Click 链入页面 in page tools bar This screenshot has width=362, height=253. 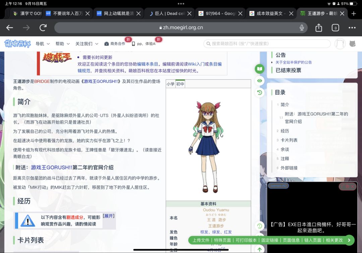click(x=313, y=240)
